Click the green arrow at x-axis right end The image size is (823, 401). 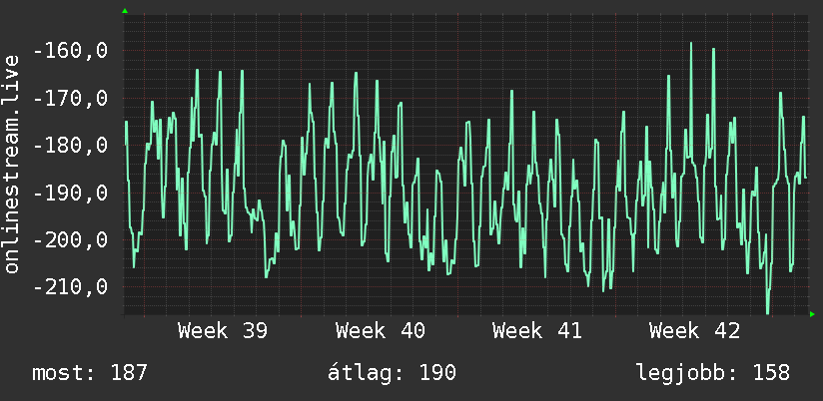pyautogui.click(x=812, y=314)
